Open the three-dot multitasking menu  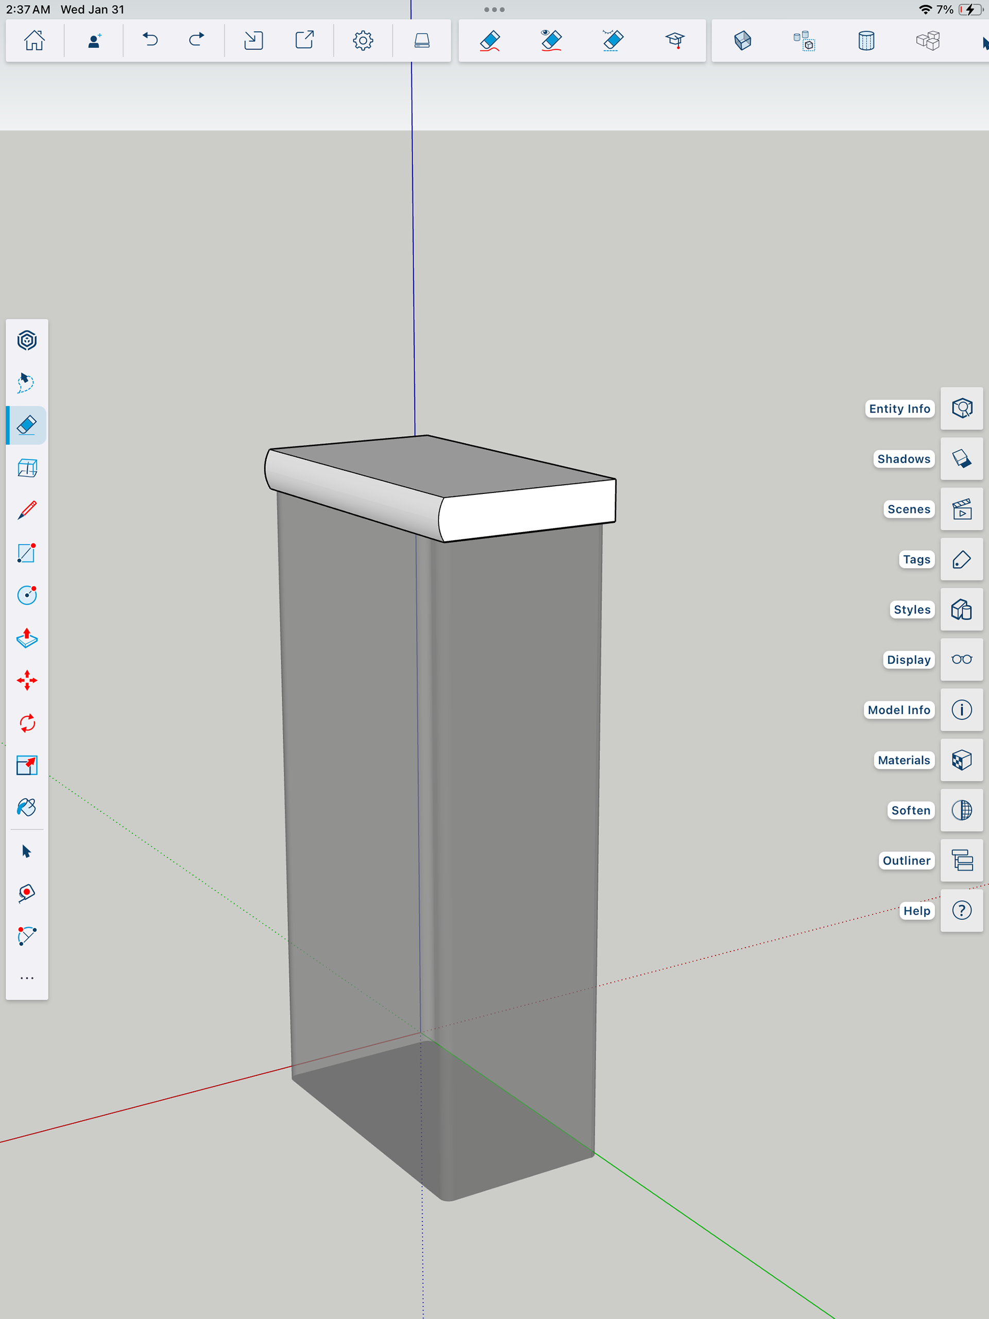coord(494,10)
